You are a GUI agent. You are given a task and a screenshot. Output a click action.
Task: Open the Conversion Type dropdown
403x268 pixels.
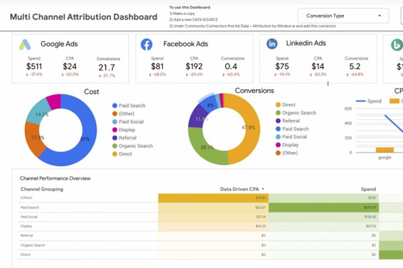343,16
